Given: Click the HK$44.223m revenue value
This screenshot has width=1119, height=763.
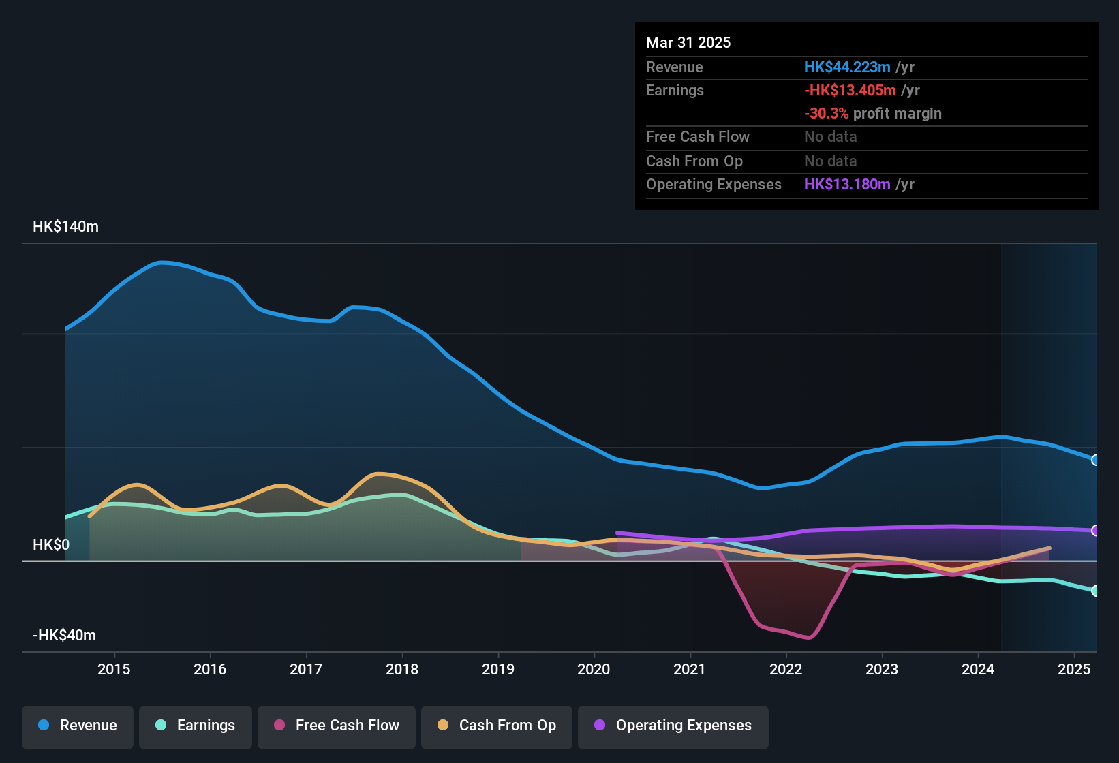Looking at the screenshot, I should pos(847,67).
